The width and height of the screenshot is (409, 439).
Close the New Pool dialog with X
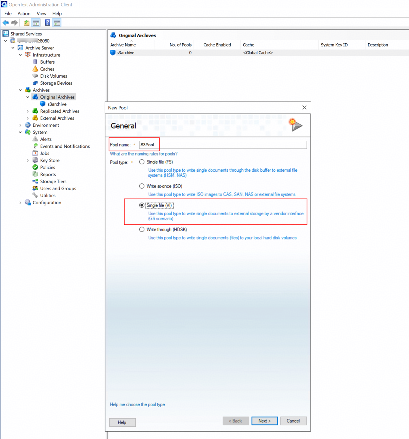click(x=304, y=107)
